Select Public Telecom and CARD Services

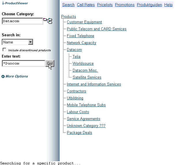pyautogui.click(x=97, y=29)
